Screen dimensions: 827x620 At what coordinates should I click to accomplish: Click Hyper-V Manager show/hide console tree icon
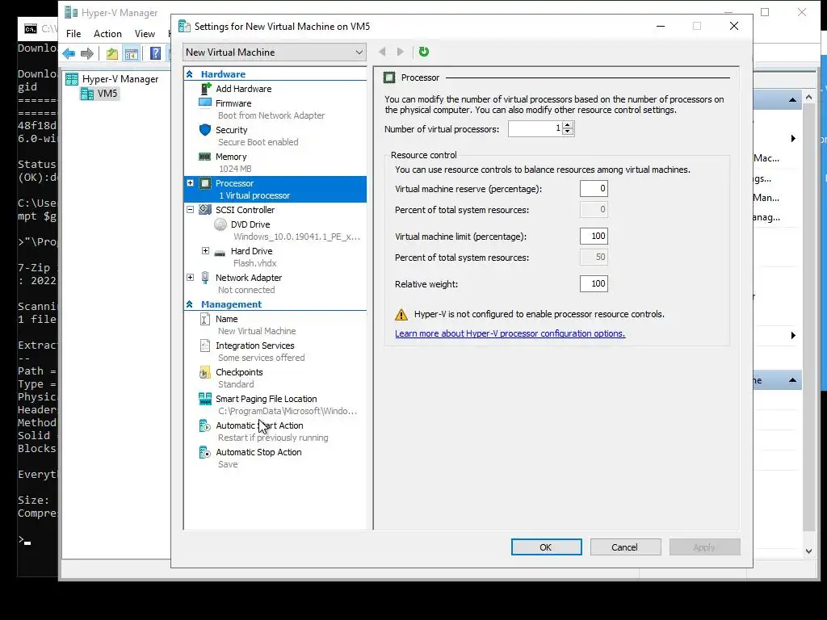(x=131, y=53)
